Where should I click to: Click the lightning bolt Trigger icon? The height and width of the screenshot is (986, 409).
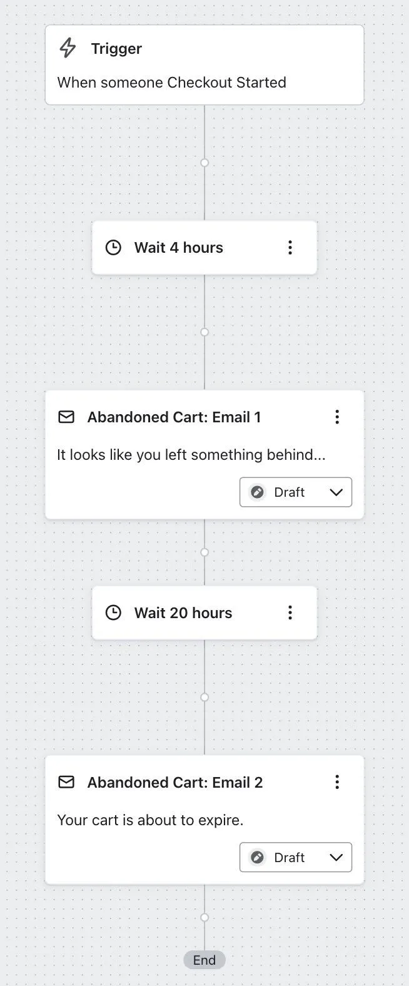tap(67, 48)
